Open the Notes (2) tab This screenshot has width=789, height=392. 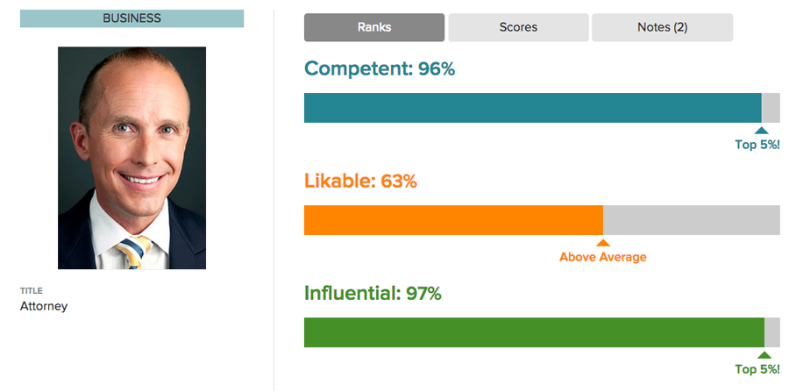[662, 27]
